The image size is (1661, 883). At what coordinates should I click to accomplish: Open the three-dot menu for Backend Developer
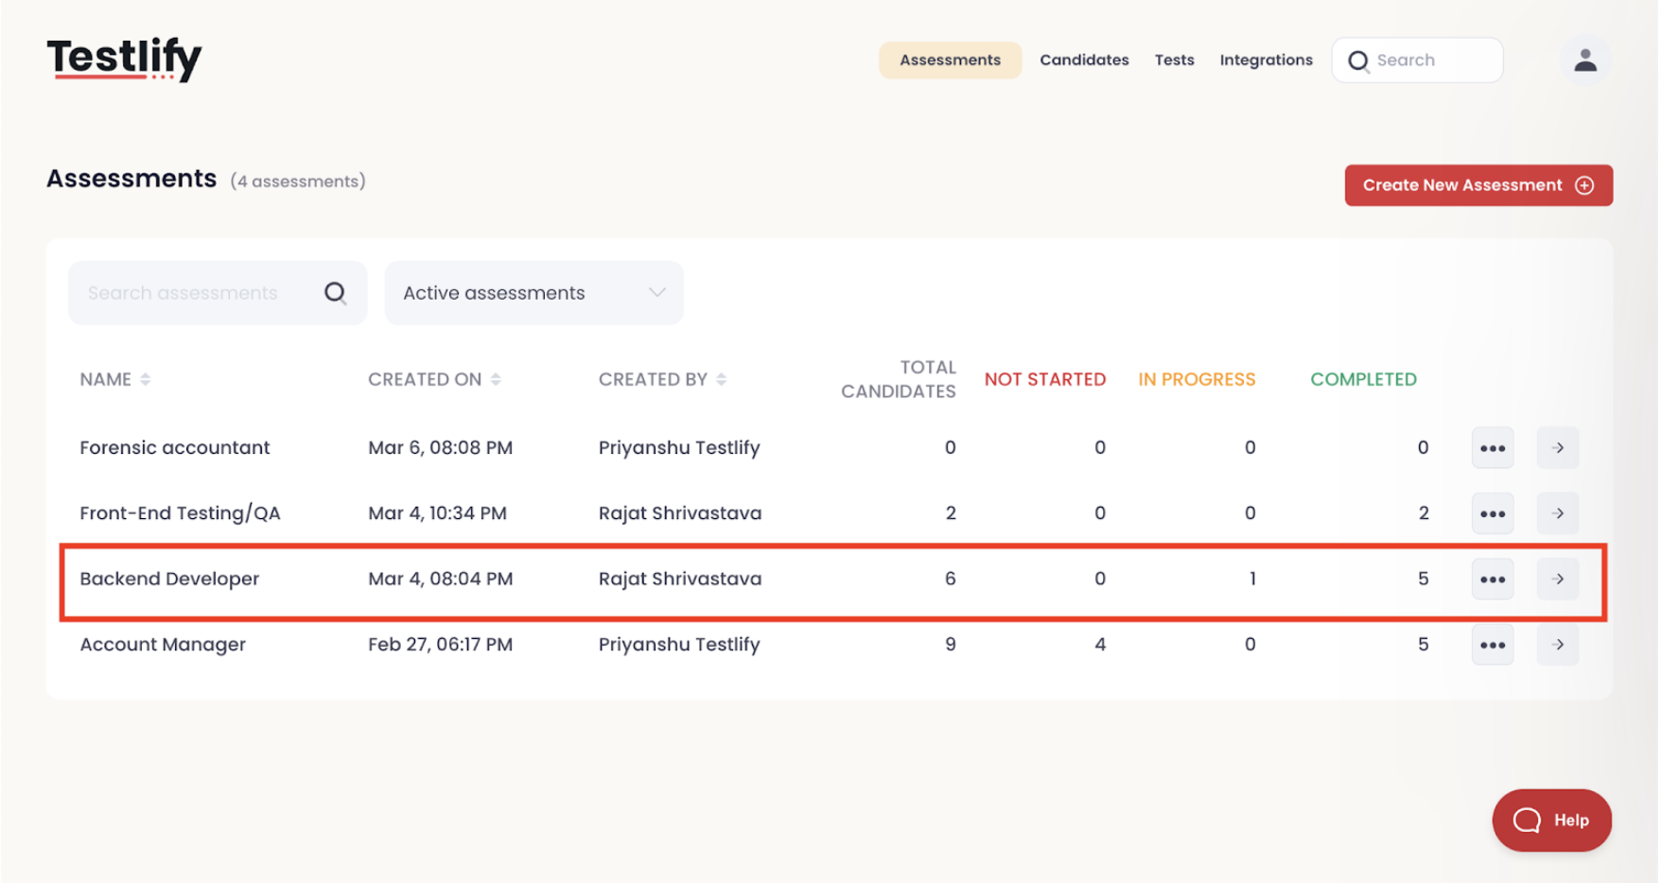[x=1493, y=579]
